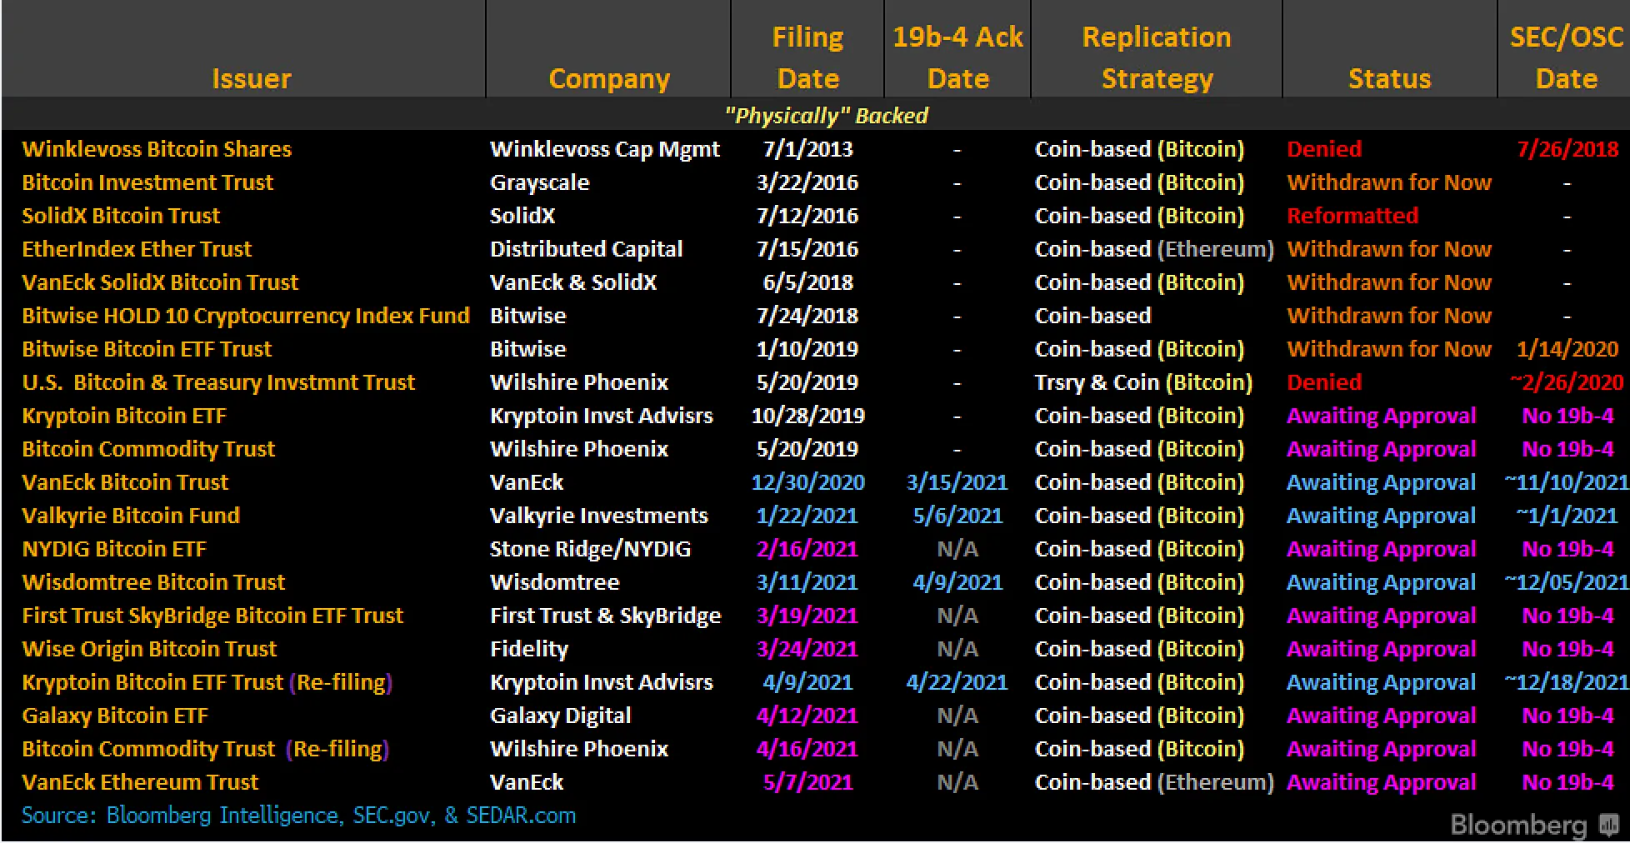Click the small chart icon beside Bloomberg logo

pos(1608,826)
